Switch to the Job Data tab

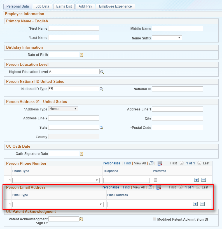coord(42,6)
